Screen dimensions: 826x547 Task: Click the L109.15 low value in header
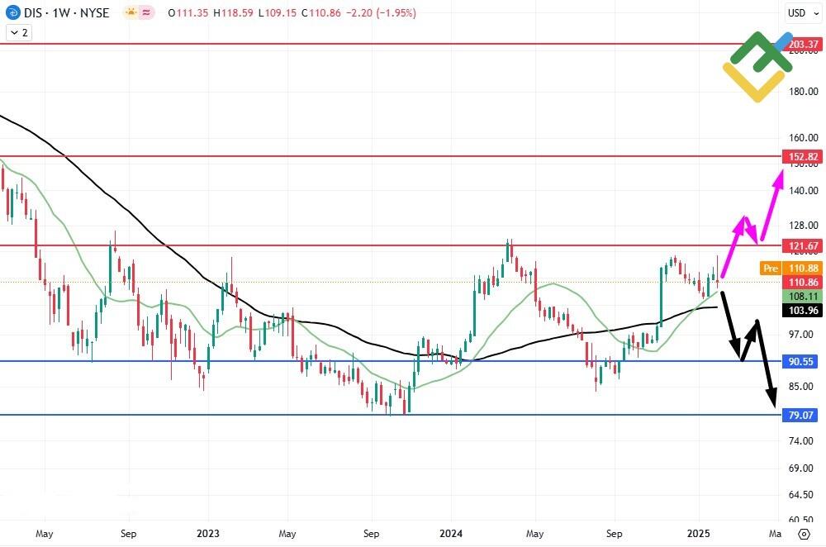[278, 12]
